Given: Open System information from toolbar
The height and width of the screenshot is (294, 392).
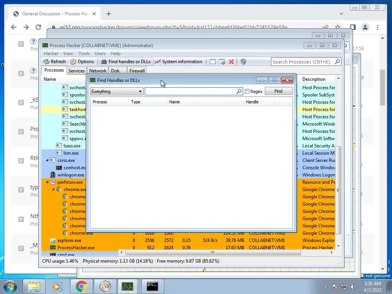Looking at the screenshot, I should (x=178, y=62).
